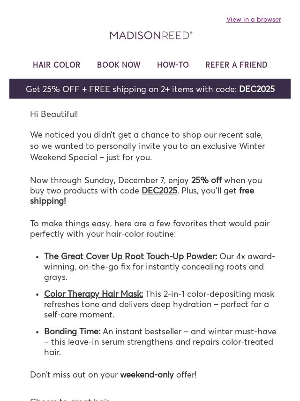Click the 'We noticed you didn't' paragraph

click(x=147, y=146)
